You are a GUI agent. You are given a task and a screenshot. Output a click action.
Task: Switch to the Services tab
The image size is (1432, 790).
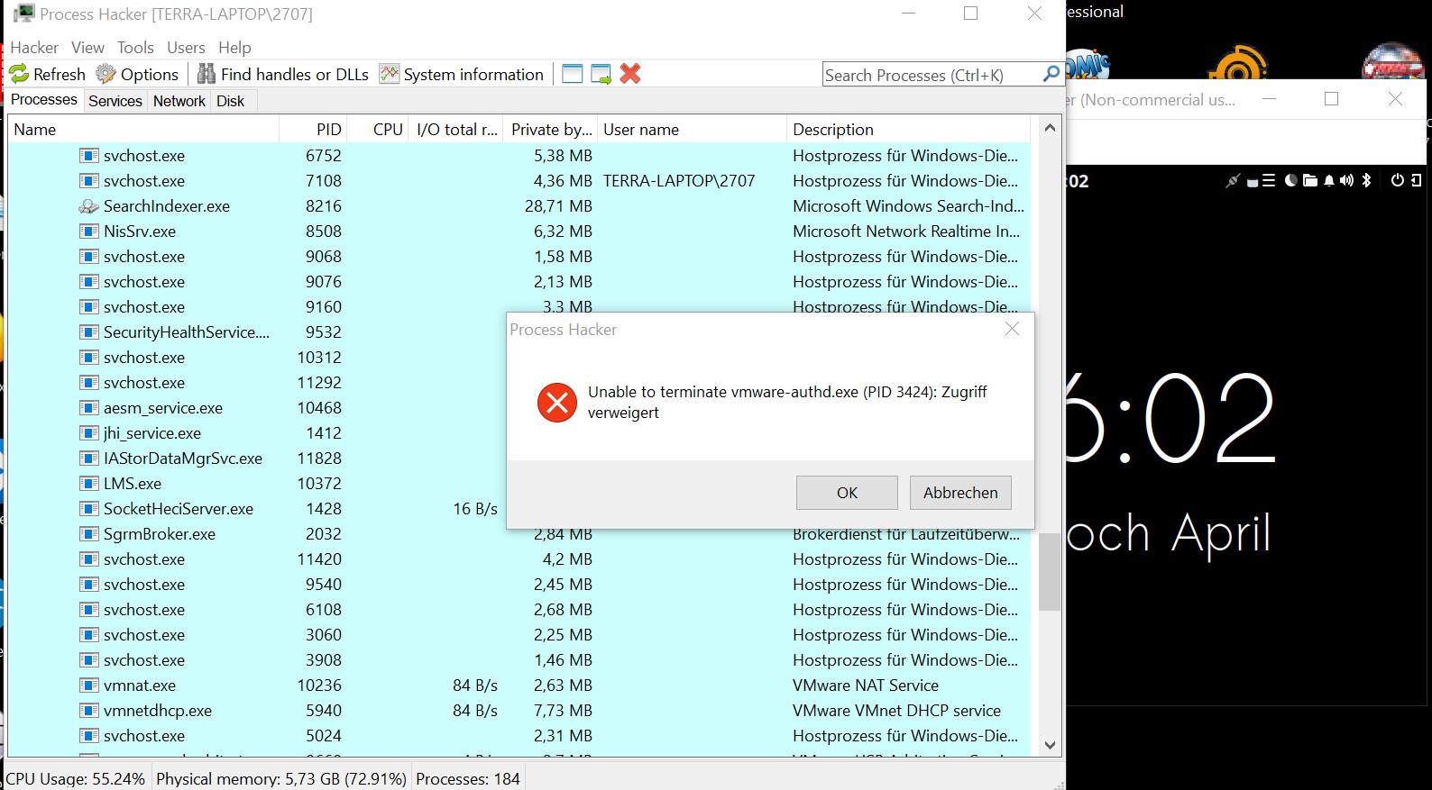tap(115, 101)
